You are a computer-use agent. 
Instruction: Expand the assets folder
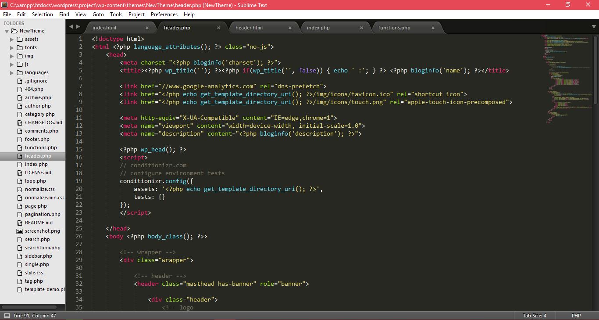(12, 39)
